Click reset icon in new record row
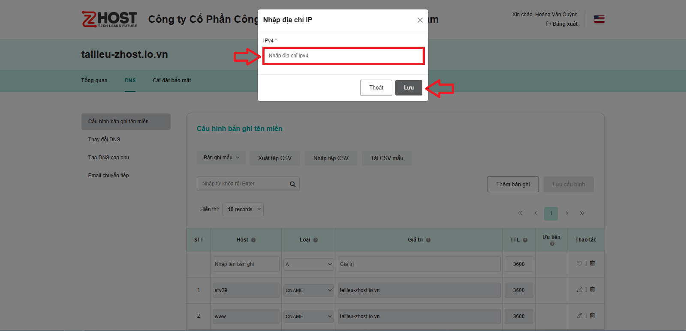Image resolution: width=686 pixels, height=331 pixels. coord(579,263)
